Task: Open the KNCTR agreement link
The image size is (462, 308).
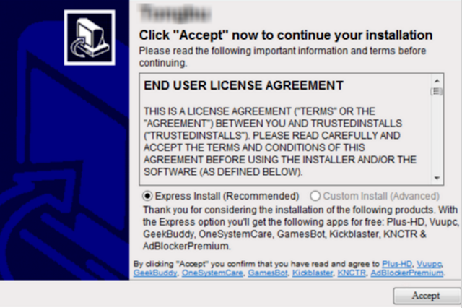Action: [352, 273]
